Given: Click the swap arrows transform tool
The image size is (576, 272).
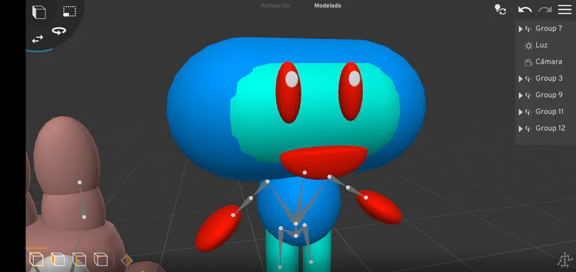Looking at the screenshot, I should click(37, 39).
